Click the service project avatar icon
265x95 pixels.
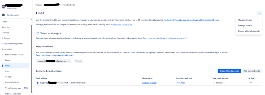pos(3,7)
